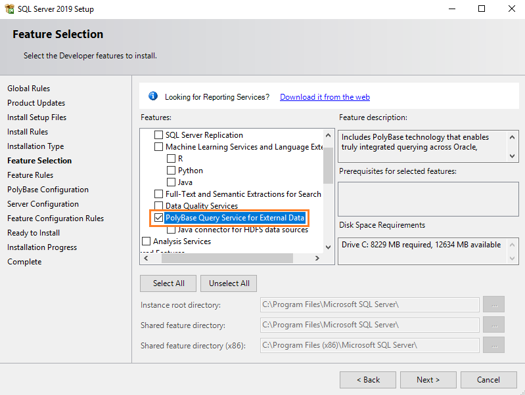The height and width of the screenshot is (395, 525).
Task: Click the PolyBase feature description text
Action: click(415, 142)
